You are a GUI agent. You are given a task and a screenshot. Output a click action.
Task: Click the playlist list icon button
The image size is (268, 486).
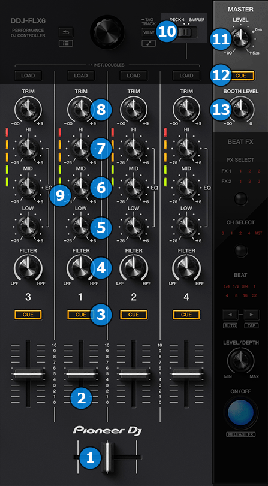click(x=66, y=43)
